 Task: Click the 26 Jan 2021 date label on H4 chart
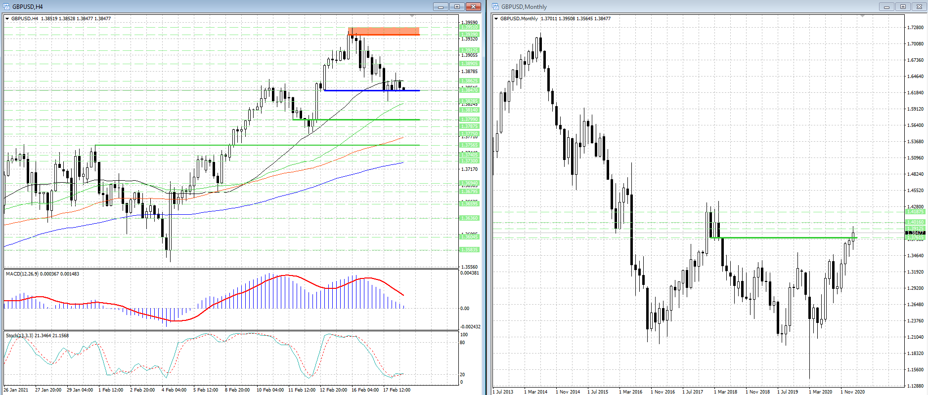pyautogui.click(x=16, y=390)
